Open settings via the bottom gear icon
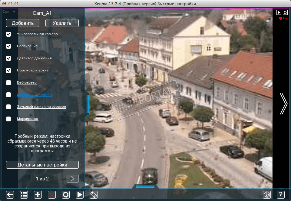This screenshot has height=201, width=291. pyautogui.click(x=66, y=195)
